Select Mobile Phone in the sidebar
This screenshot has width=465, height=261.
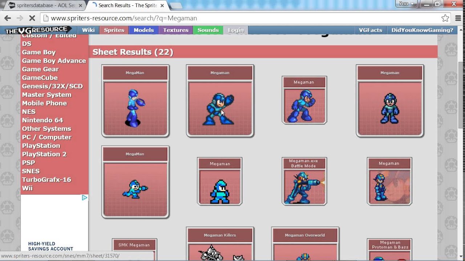point(44,103)
